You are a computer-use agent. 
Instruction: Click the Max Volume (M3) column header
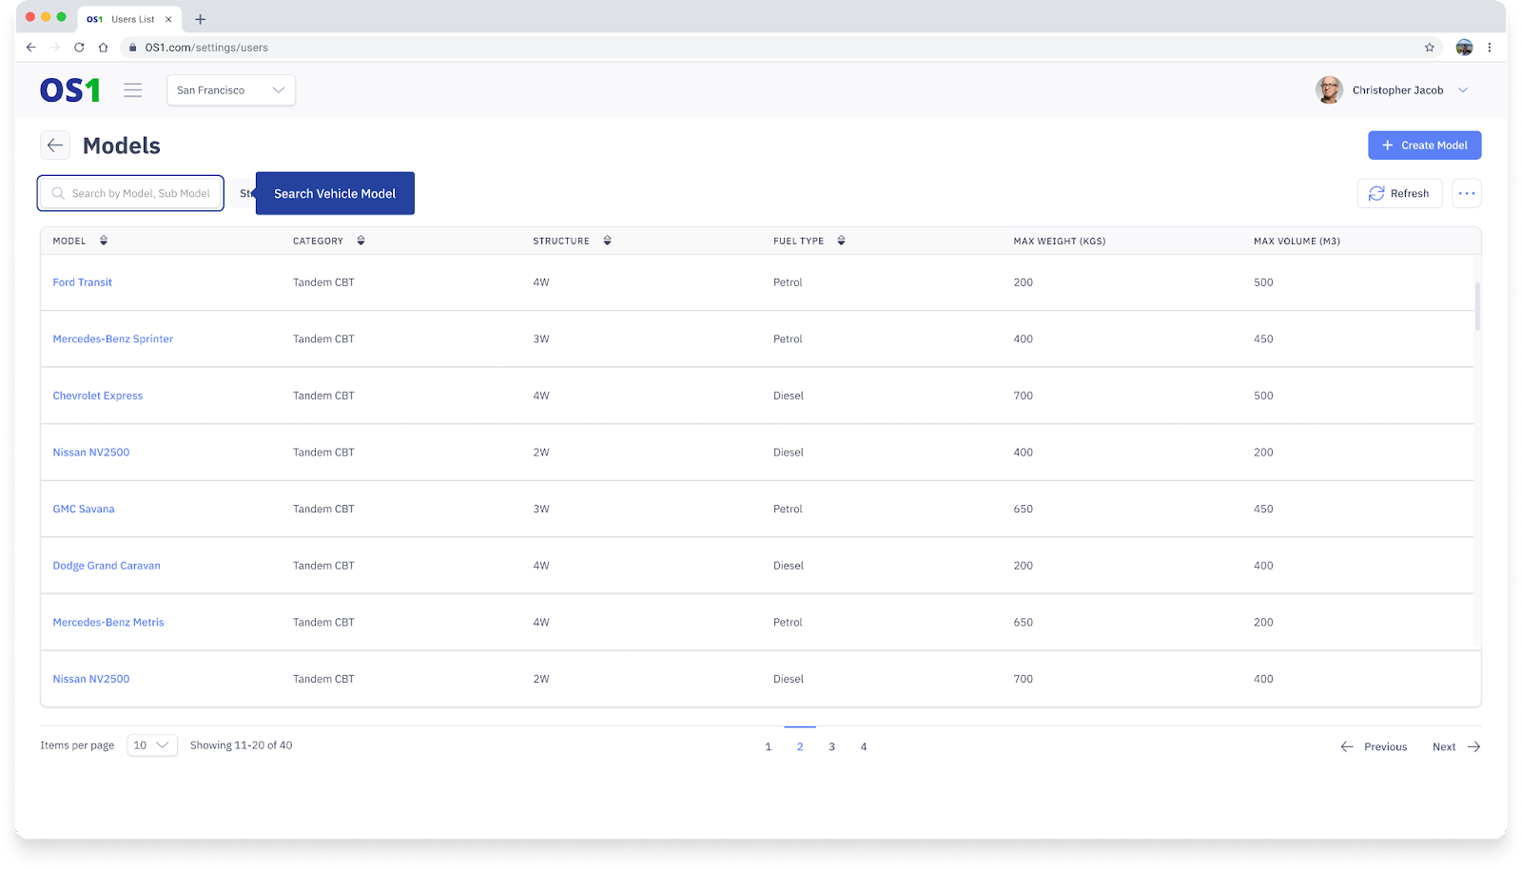1297,241
